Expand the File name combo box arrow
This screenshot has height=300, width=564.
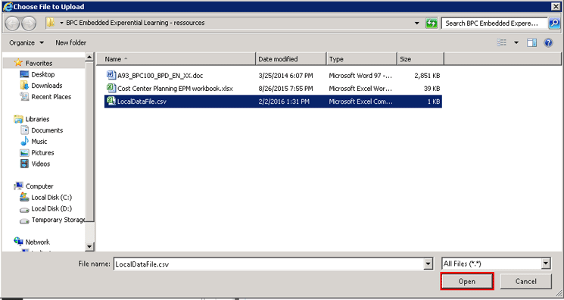click(428, 264)
